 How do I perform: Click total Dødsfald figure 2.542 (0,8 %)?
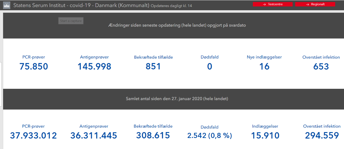[210, 136]
